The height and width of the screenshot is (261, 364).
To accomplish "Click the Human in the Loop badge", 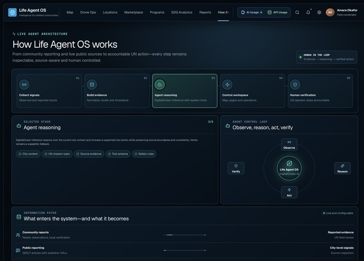I will (x=327, y=57).
